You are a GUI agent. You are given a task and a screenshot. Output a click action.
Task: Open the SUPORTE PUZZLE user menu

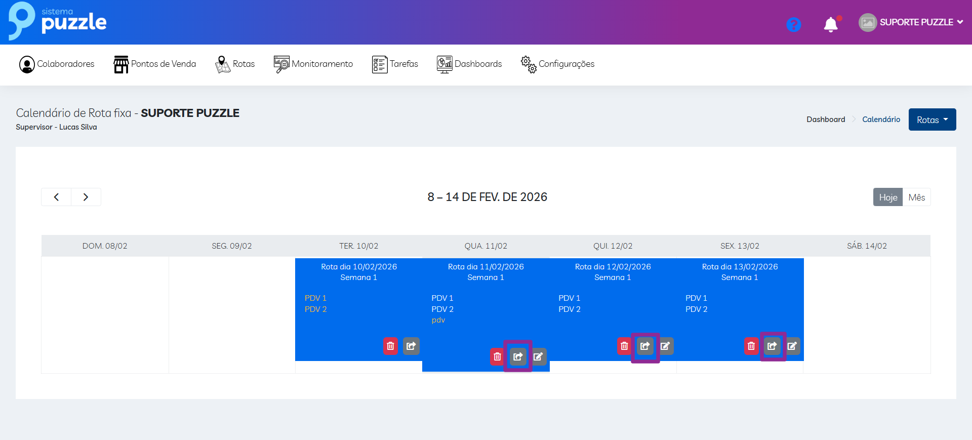(x=911, y=22)
